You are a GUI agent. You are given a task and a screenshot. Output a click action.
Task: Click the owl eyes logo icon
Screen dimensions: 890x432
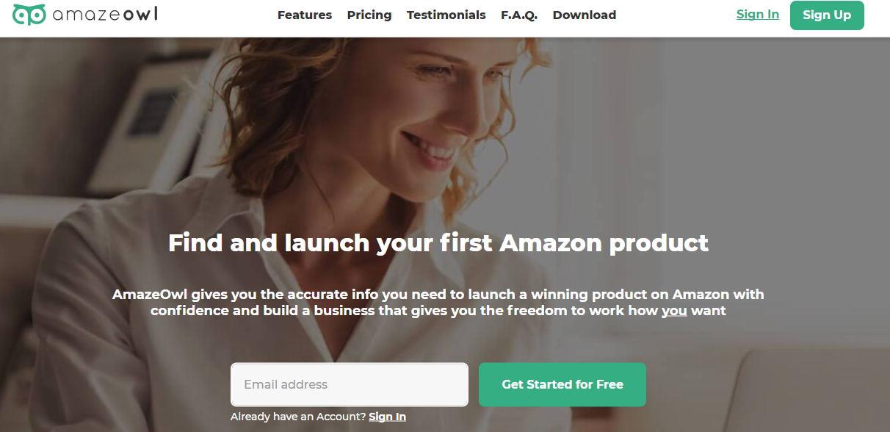[x=29, y=15]
